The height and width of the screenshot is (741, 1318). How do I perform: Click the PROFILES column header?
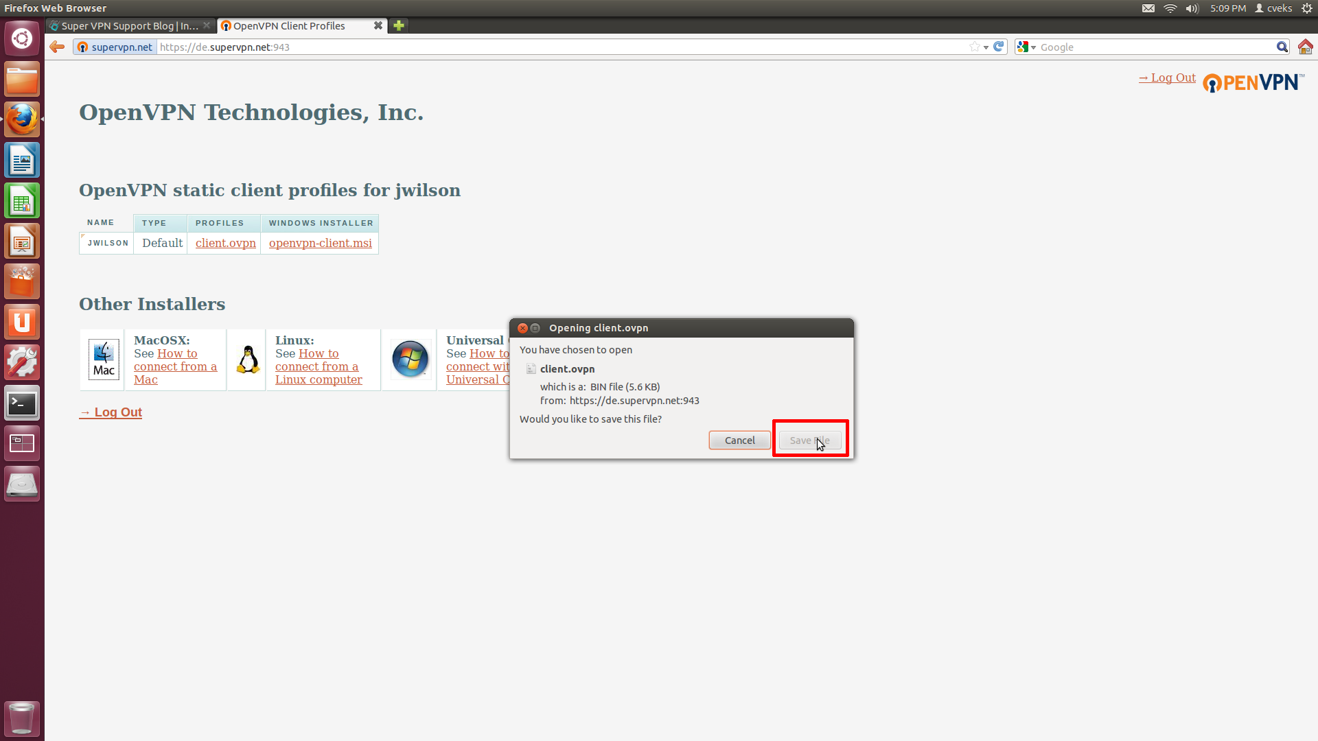click(224, 223)
